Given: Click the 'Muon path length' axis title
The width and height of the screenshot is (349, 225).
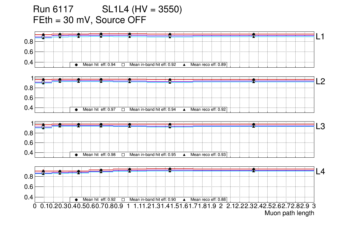Looking at the screenshot, I should [x=289, y=213].
